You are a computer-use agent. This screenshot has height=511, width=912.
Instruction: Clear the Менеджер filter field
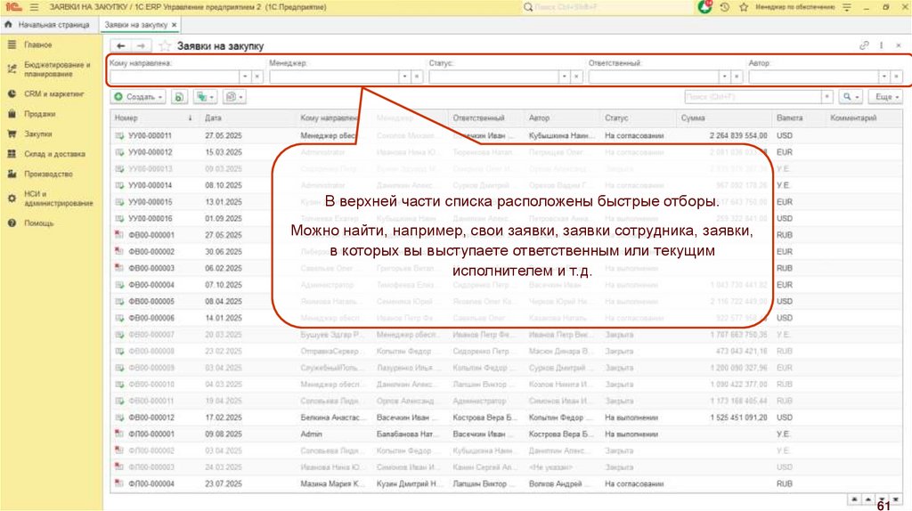(x=417, y=77)
